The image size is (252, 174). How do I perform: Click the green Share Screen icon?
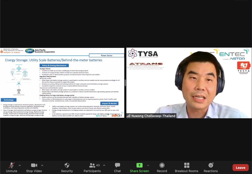(x=140, y=165)
